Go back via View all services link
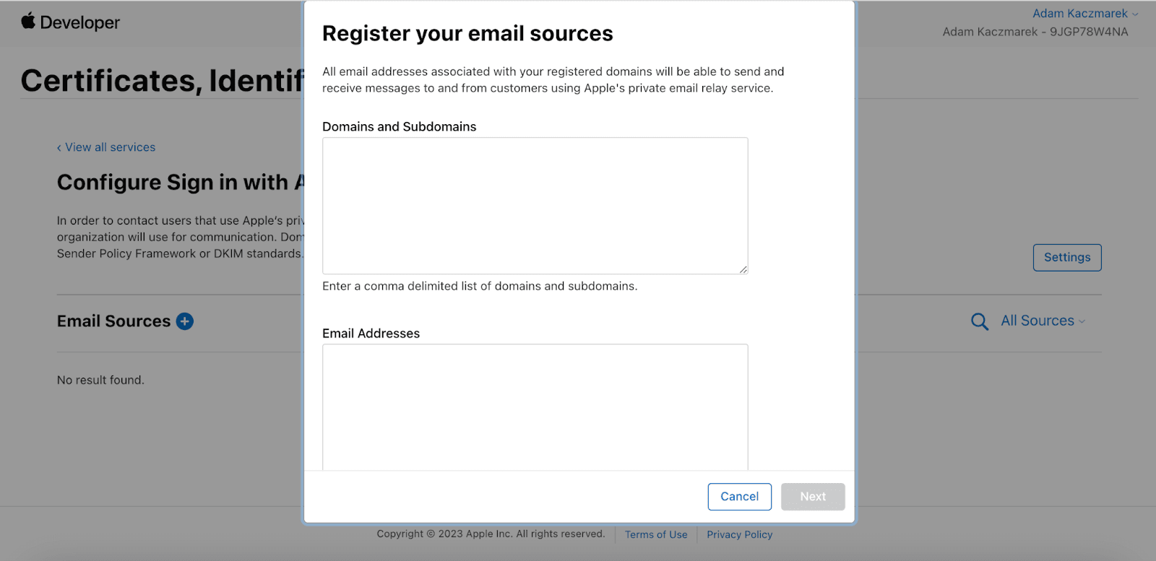Image resolution: width=1156 pixels, height=561 pixels. tap(106, 147)
